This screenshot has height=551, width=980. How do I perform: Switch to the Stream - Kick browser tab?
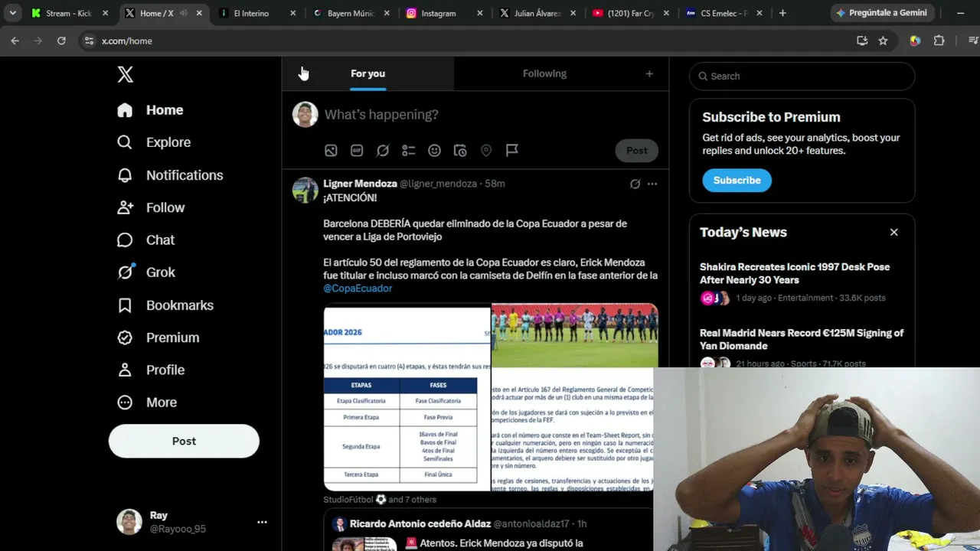(70, 13)
